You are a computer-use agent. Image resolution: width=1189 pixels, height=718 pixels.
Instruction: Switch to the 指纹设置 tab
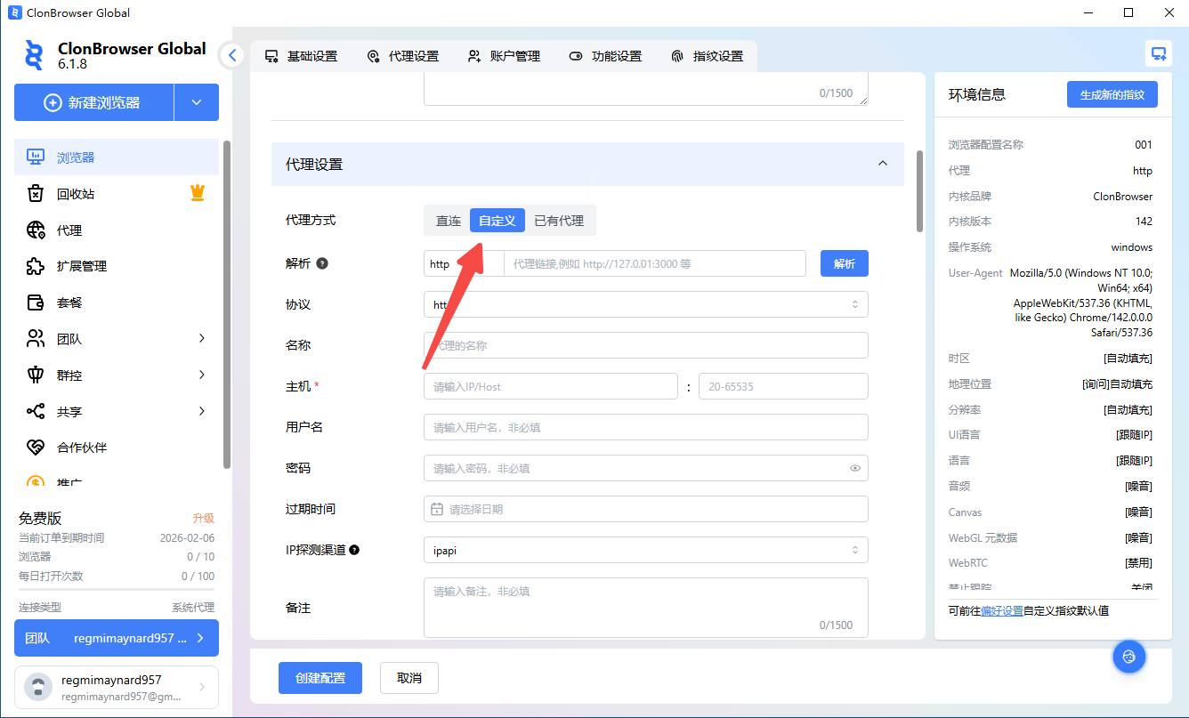[708, 56]
